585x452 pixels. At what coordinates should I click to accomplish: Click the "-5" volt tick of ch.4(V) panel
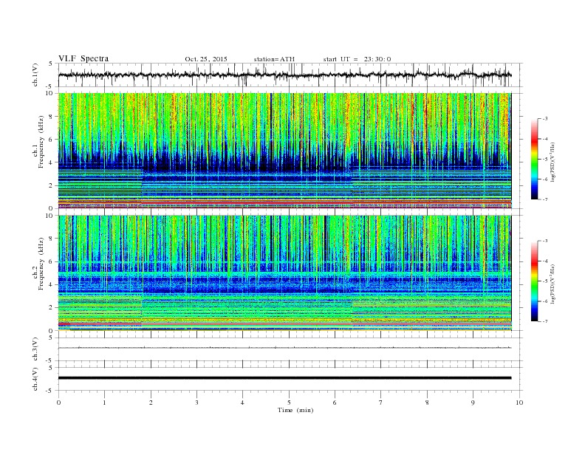[50, 391]
